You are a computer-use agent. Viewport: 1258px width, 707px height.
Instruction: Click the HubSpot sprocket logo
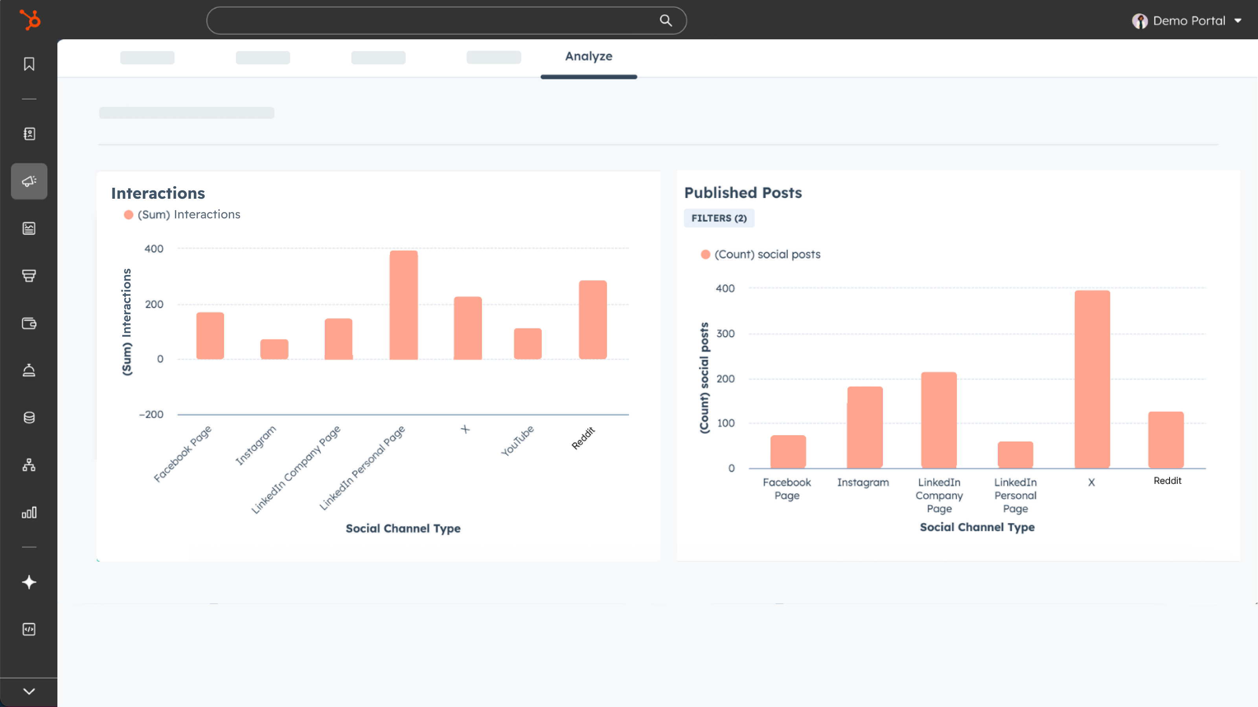click(x=30, y=20)
